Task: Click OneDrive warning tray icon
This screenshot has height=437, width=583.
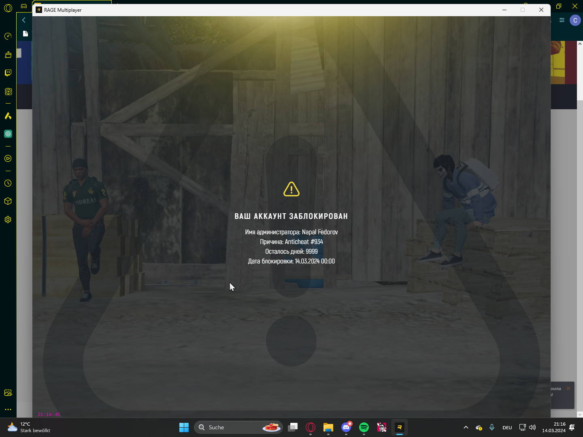Action: click(x=479, y=428)
